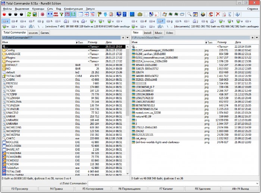Click the STS toolbar icon
The width and height of the screenshot is (261, 193).
tap(67, 15)
